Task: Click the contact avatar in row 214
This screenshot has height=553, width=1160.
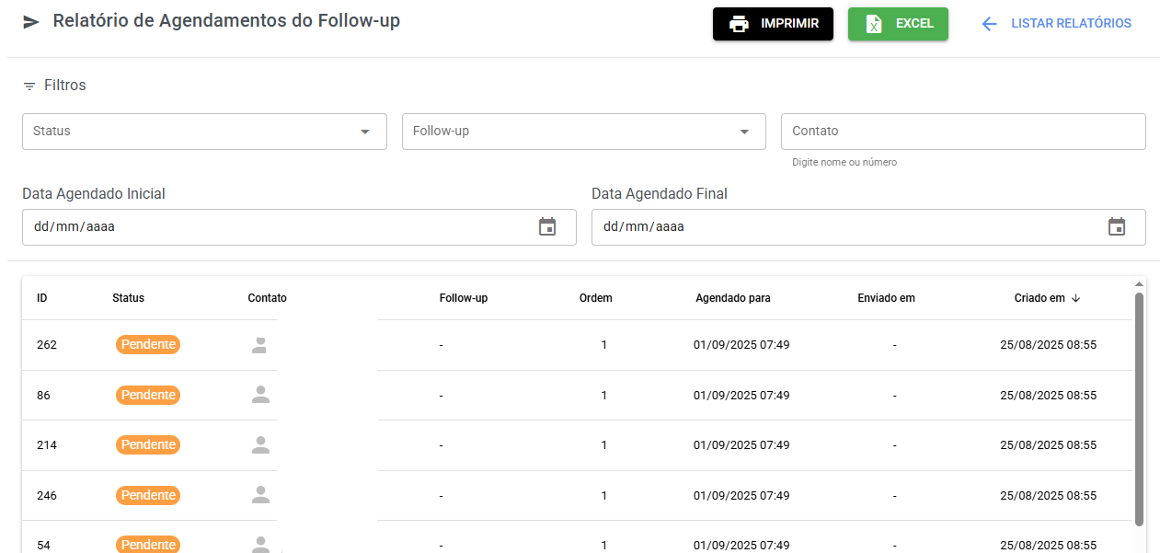Action: [x=260, y=445]
